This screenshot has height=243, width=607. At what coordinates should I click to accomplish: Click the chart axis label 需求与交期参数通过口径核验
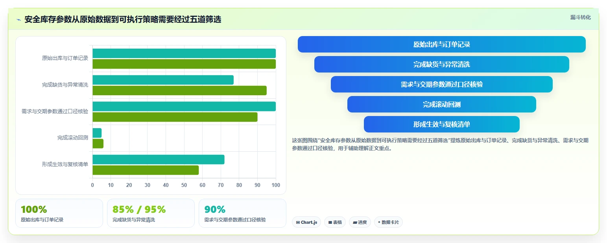click(x=55, y=111)
